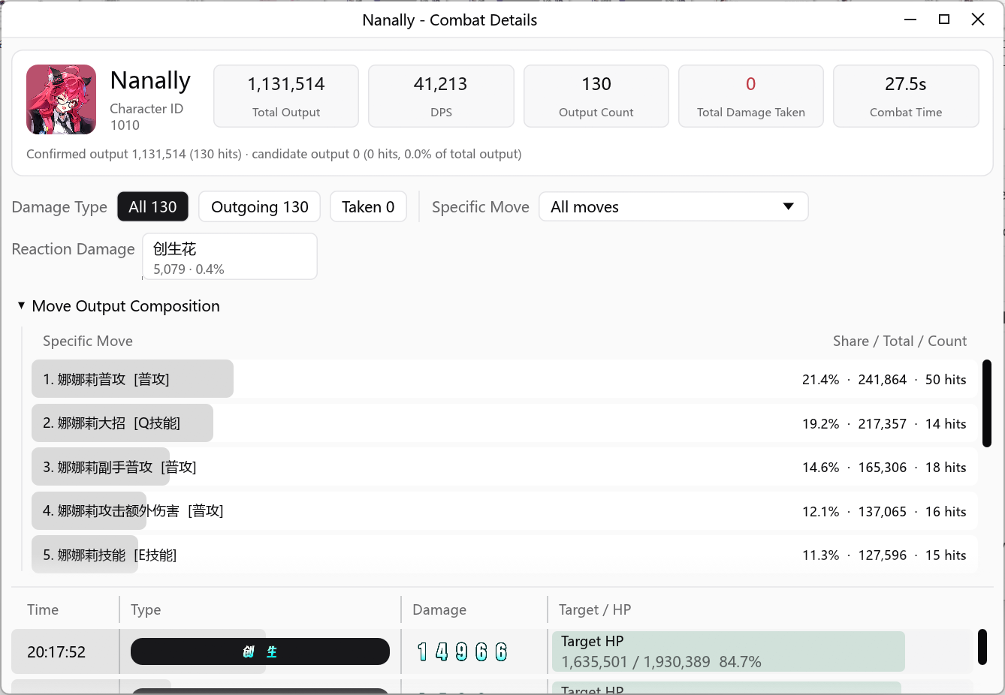Select move row 2 娜娜莉大招 Q技能

pos(505,423)
